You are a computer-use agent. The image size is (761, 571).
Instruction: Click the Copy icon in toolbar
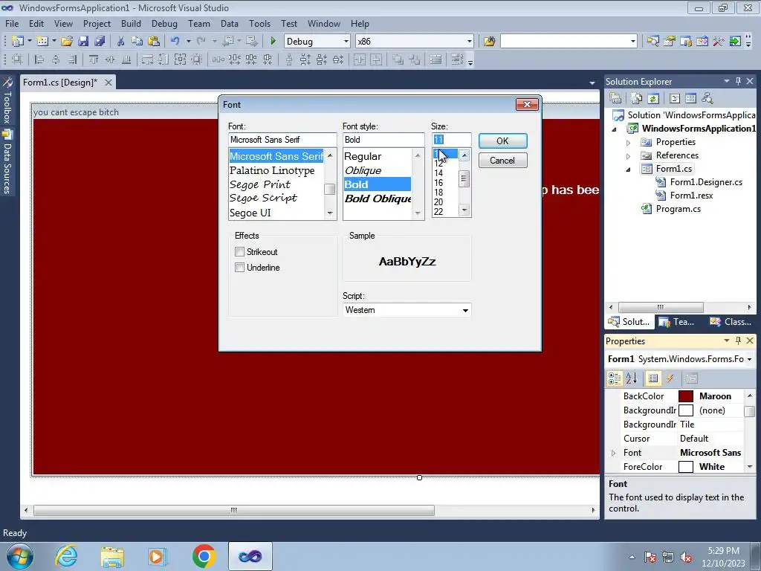pyautogui.click(x=137, y=42)
